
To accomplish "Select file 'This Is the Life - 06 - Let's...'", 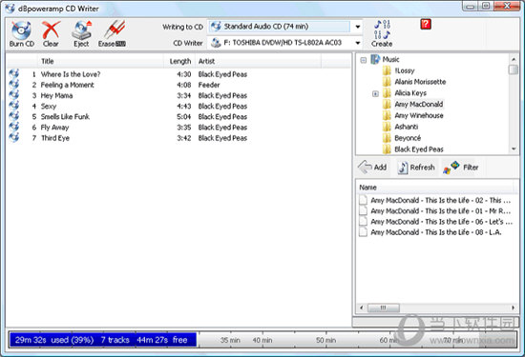I will pos(441,222).
